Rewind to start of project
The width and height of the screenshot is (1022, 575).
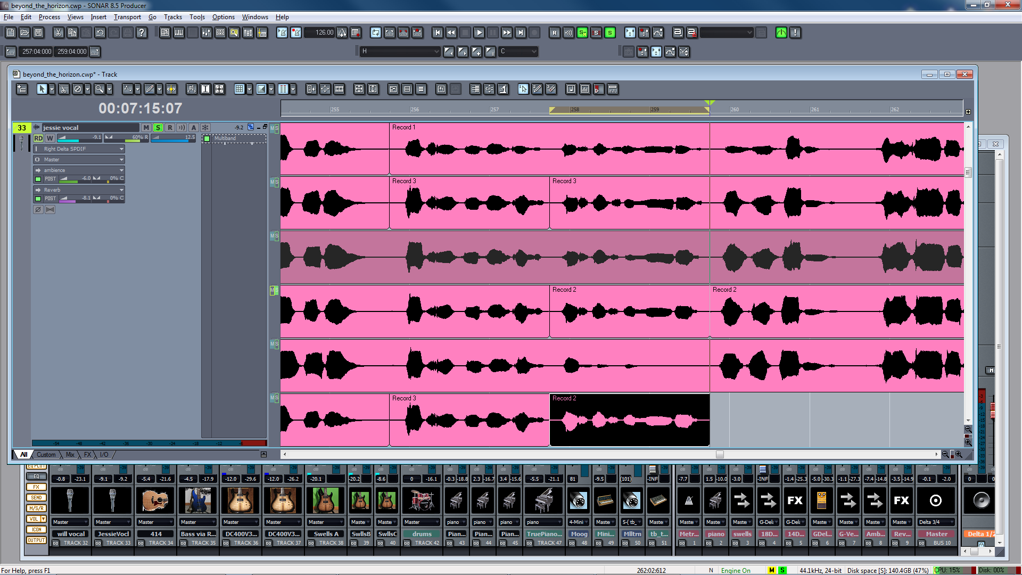[438, 32]
